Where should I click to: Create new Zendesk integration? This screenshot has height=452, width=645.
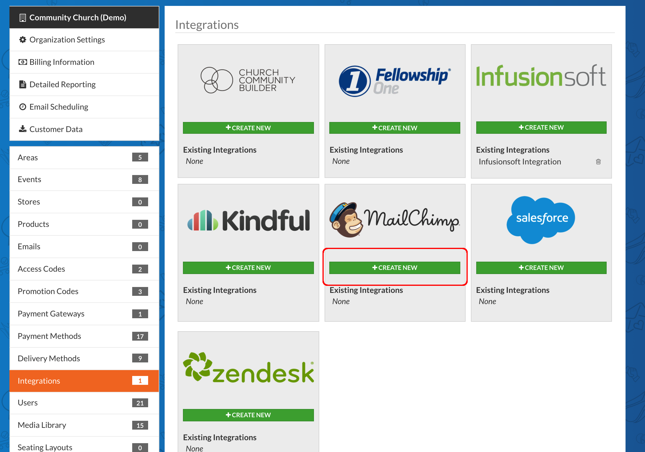248,415
